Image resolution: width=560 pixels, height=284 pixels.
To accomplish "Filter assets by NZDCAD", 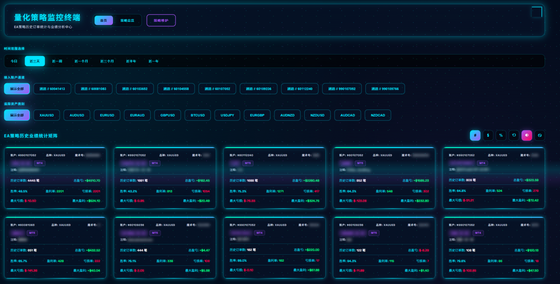I will [378, 115].
